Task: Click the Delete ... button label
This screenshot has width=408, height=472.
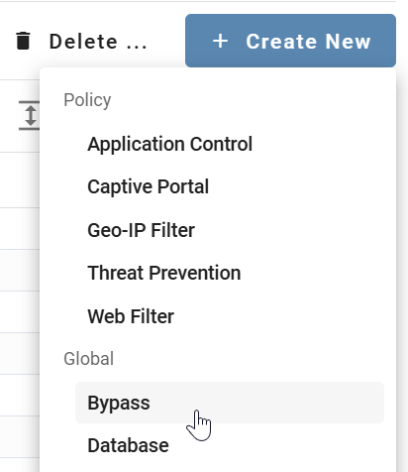Action: [x=98, y=42]
